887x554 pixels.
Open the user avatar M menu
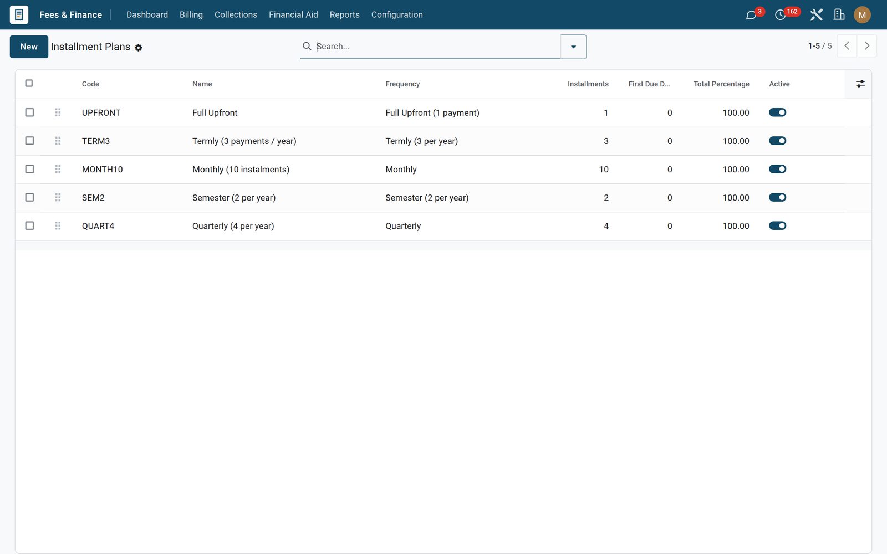862,15
